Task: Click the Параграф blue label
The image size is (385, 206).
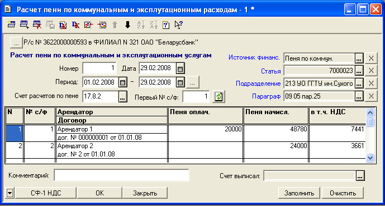Action: [266, 96]
